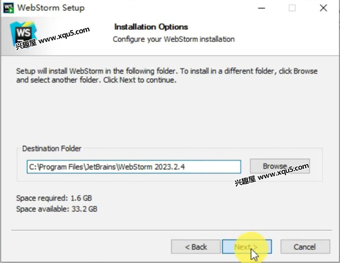
Task: Click the 'Space required: 1.6 GB' text
Action: (54, 198)
